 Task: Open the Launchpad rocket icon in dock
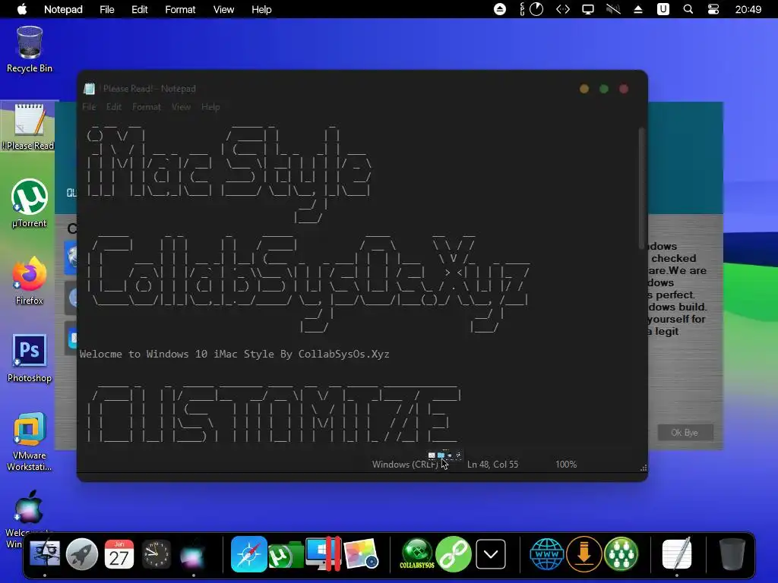[82, 553]
